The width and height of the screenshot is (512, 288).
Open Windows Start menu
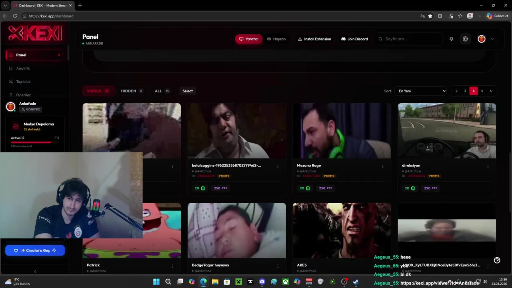(x=156, y=282)
